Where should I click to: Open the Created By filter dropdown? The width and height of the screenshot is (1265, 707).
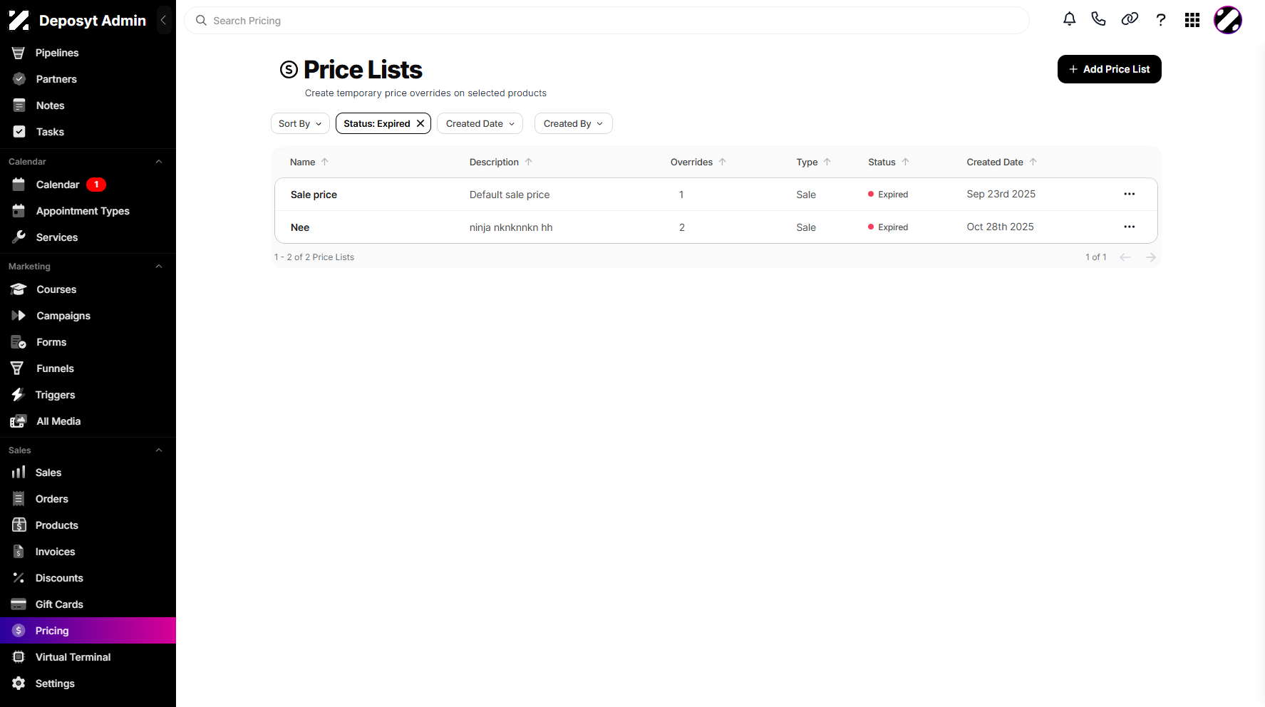tap(573, 123)
